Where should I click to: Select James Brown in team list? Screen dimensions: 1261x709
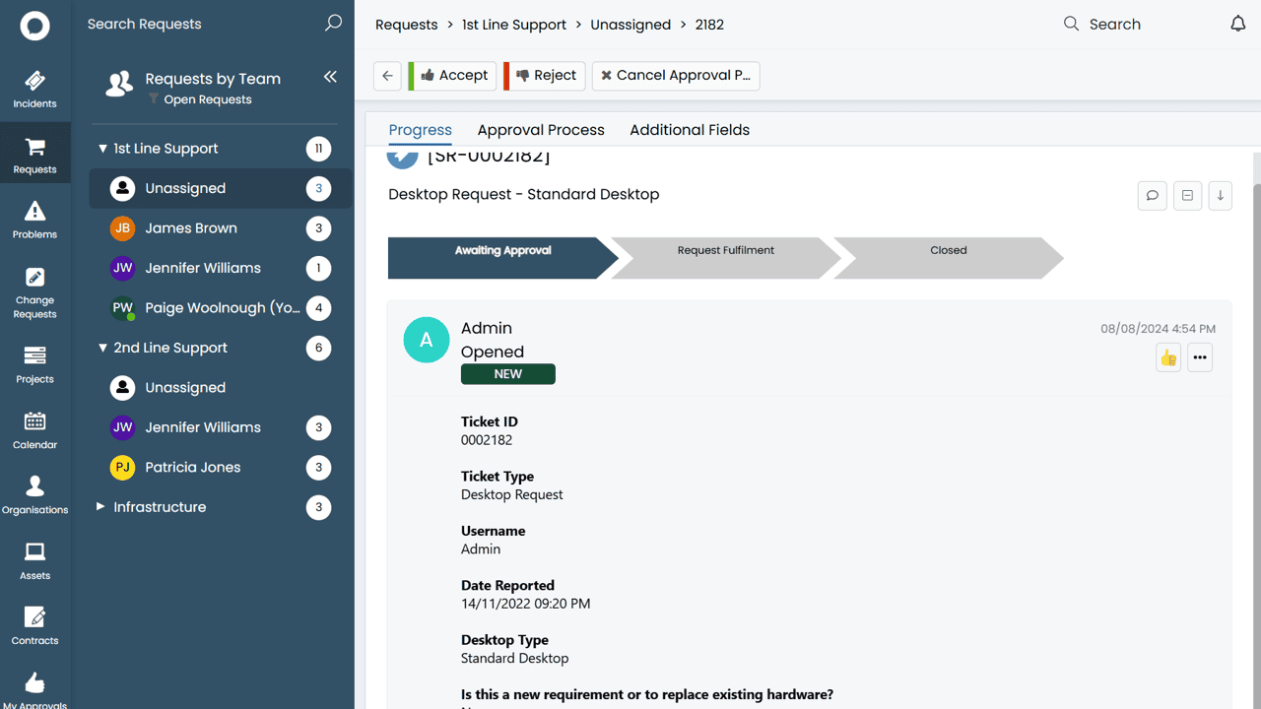pyautogui.click(x=191, y=228)
